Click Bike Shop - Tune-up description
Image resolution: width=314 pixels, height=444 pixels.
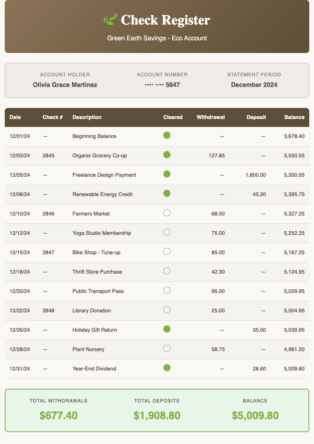click(x=96, y=252)
